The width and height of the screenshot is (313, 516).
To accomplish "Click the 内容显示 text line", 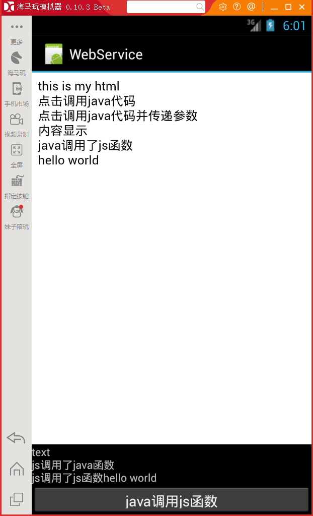I will [x=63, y=131].
